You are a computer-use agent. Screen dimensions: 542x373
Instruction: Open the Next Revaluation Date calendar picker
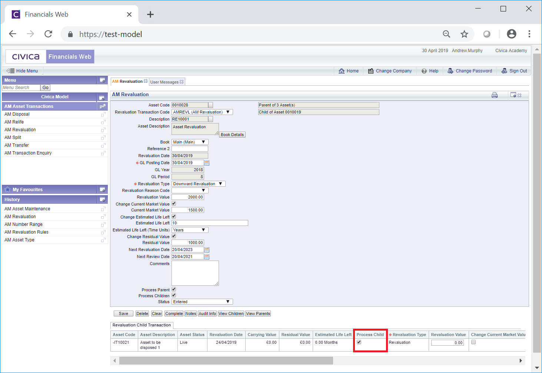pos(207,250)
